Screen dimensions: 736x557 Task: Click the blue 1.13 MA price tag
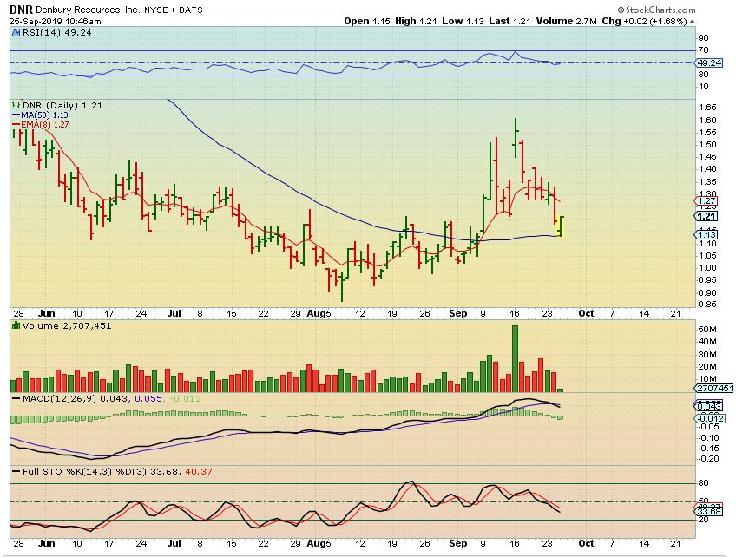tap(706, 234)
